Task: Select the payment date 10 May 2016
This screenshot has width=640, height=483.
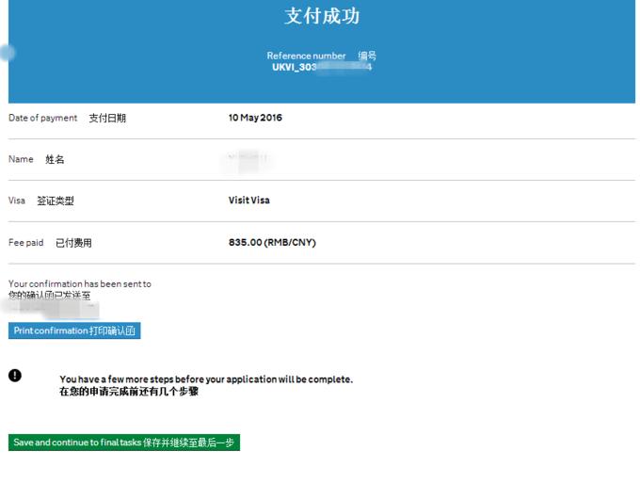Action: pos(255,118)
